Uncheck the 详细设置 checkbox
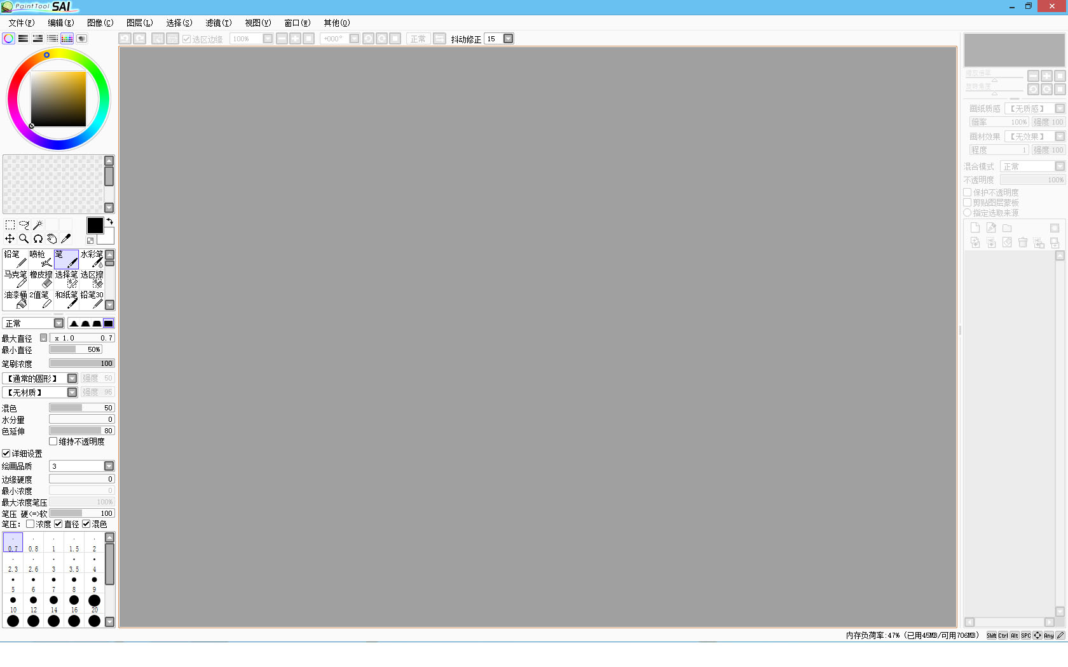This screenshot has width=1068, height=667. point(6,454)
